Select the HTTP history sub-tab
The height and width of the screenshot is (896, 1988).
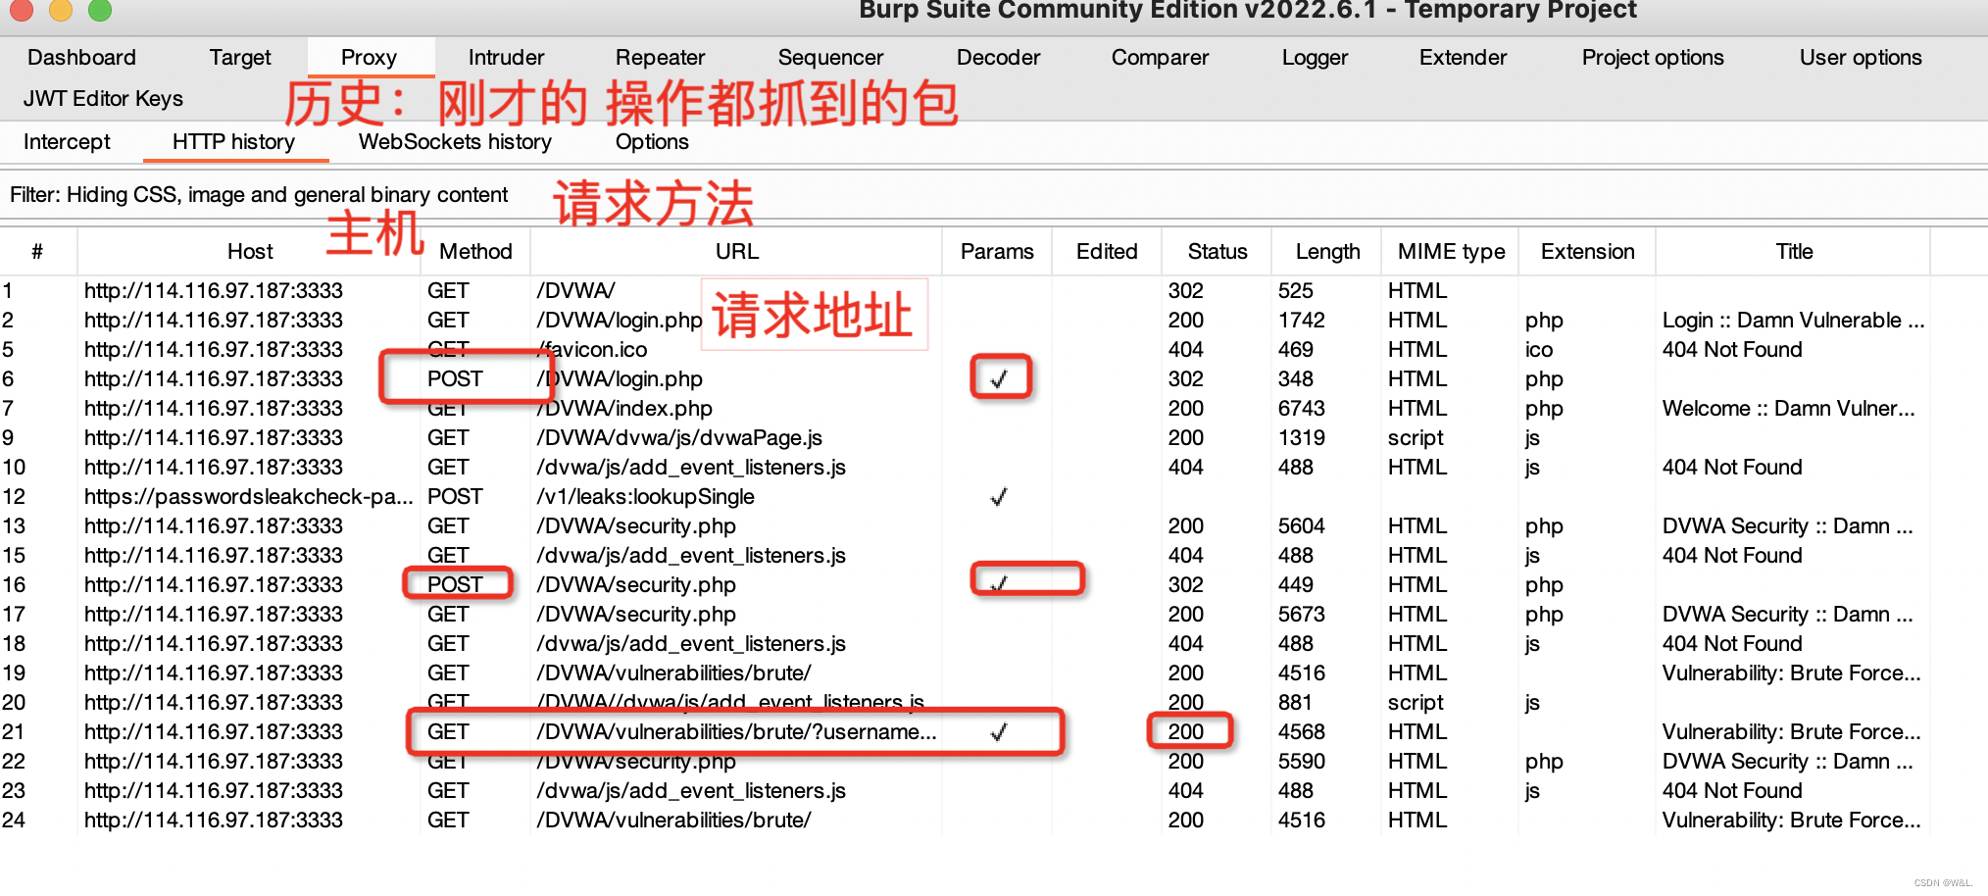tap(233, 142)
